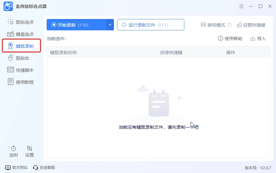The image size is (276, 173).
Task: Open the 鼠标宏 mouse macro page
Action: click(x=18, y=58)
